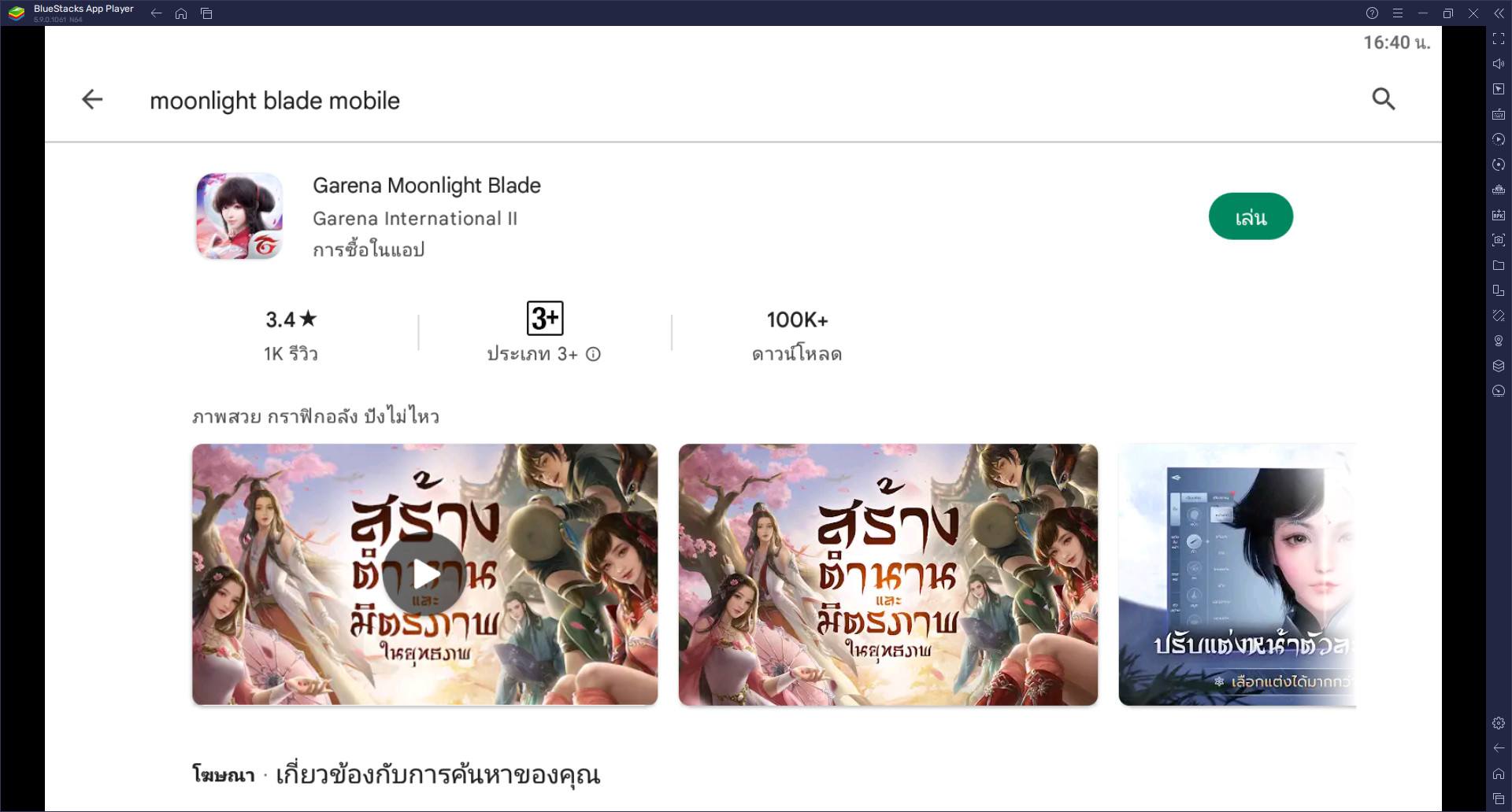The image size is (1512, 812).
Task: Open BlueStacks help question mark
Action: click(x=1372, y=13)
